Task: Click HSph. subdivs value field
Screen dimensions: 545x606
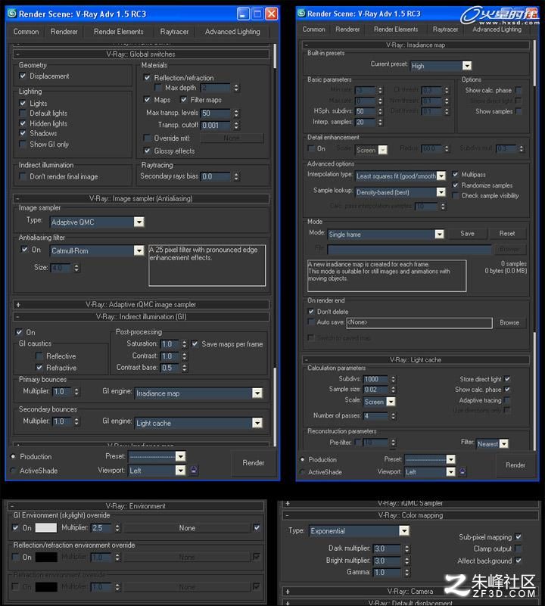Action: (365, 111)
